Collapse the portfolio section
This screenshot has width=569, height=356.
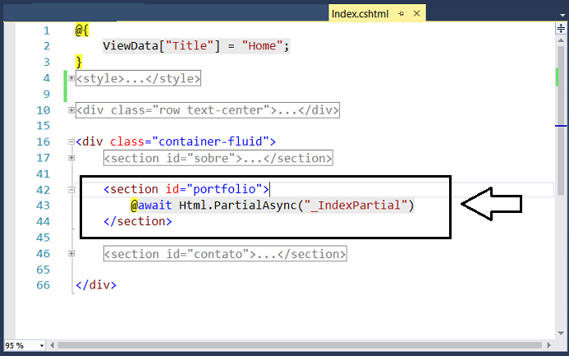coord(71,190)
